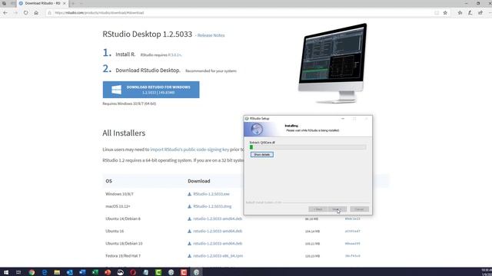Click the green installation progress bar
The height and width of the screenshot is (276, 492).
point(307,147)
